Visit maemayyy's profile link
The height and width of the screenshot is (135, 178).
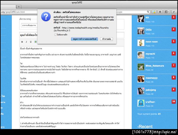(x=152, y=78)
